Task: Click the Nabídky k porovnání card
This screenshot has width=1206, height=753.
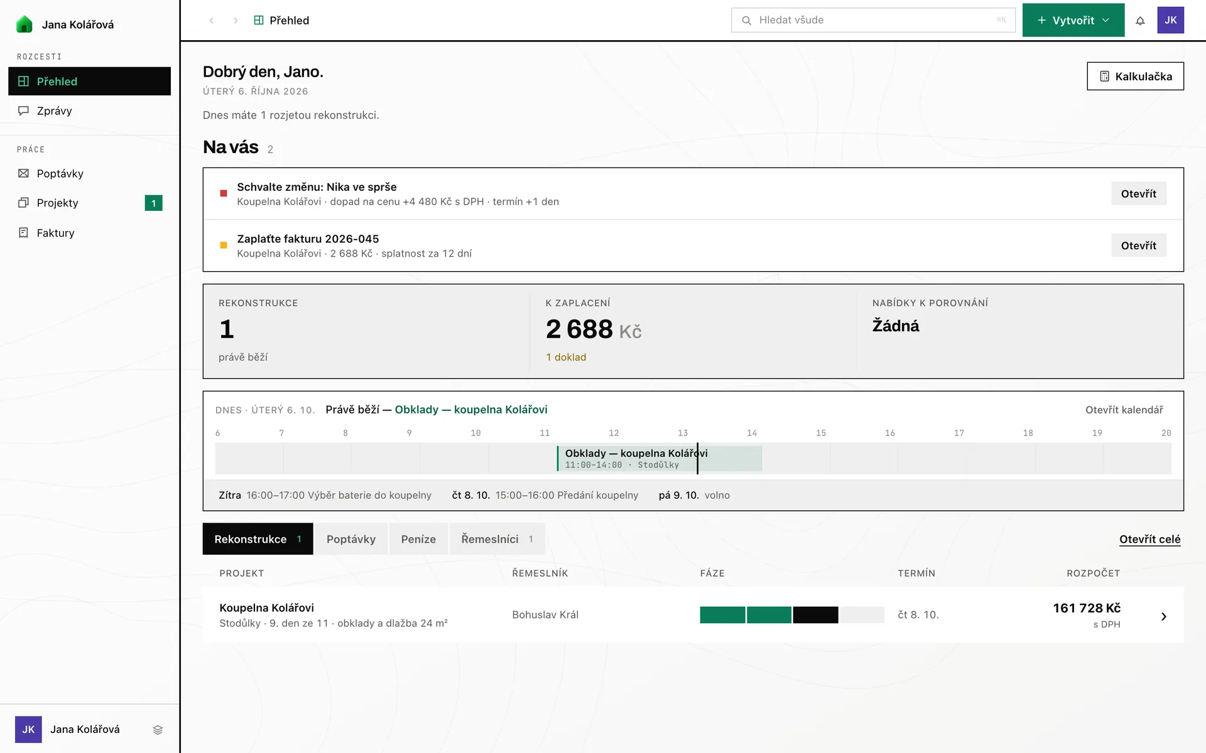Action: 1020,331
